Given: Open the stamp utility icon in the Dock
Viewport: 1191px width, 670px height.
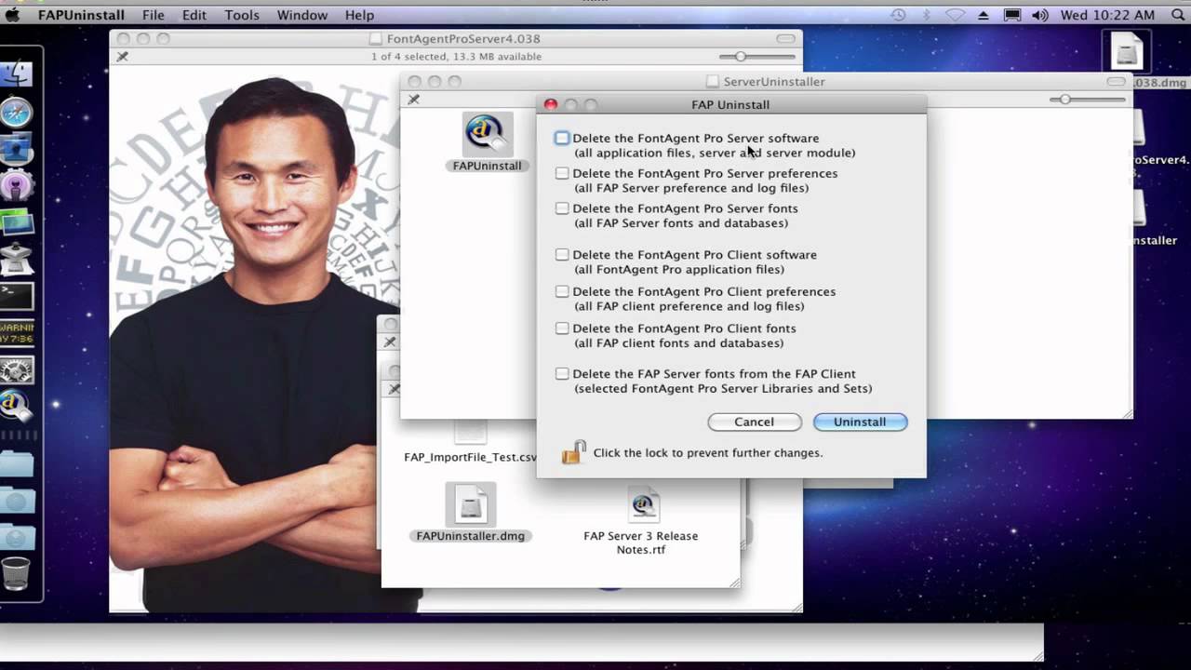Looking at the screenshot, I should point(17,261).
